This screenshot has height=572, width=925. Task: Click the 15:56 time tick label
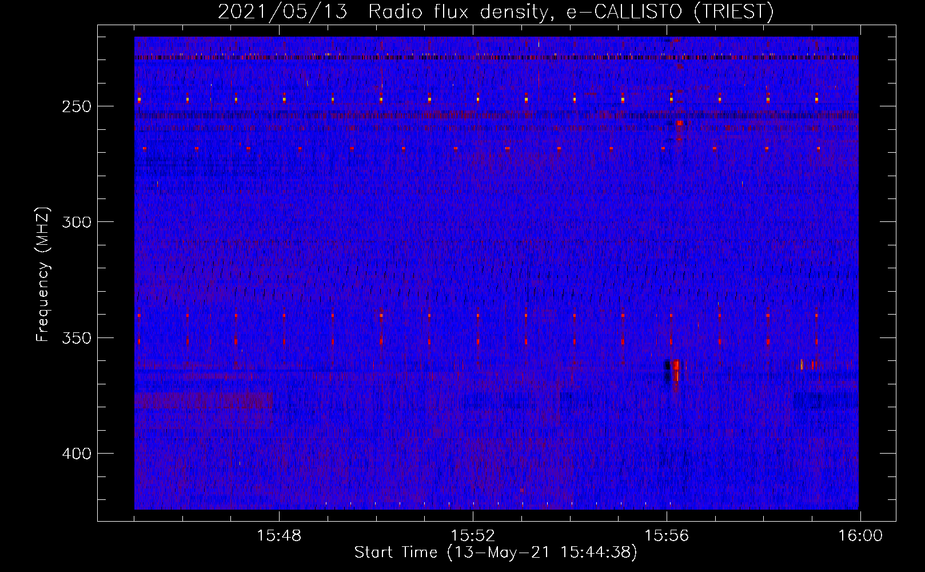click(x=667, y=536)
